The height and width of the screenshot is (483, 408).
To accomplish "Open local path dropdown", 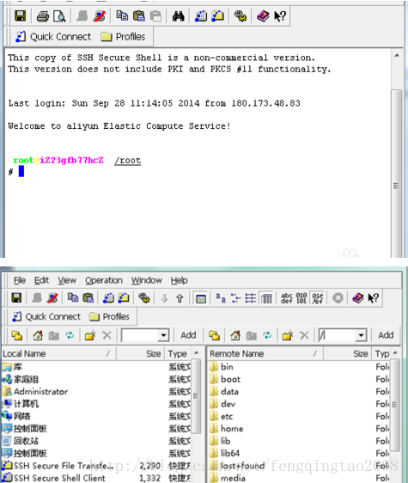I will click(163, 335).
